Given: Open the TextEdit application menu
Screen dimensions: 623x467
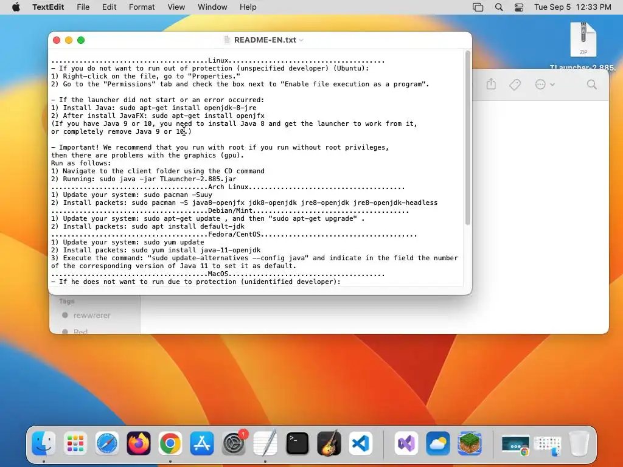Looking at the screenshot, I should click(x=48, y=7).
